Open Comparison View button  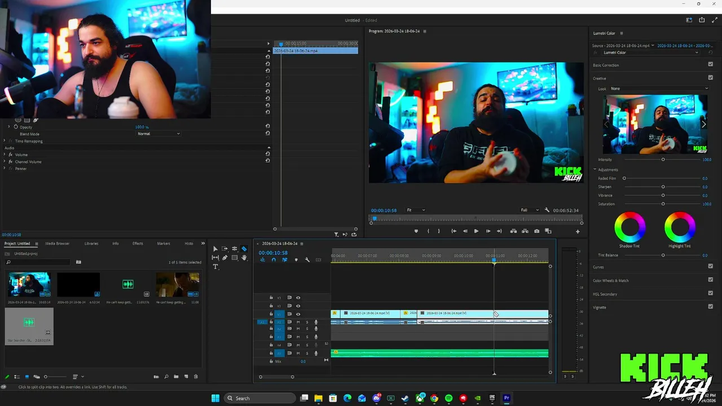(x=548, y=231)
